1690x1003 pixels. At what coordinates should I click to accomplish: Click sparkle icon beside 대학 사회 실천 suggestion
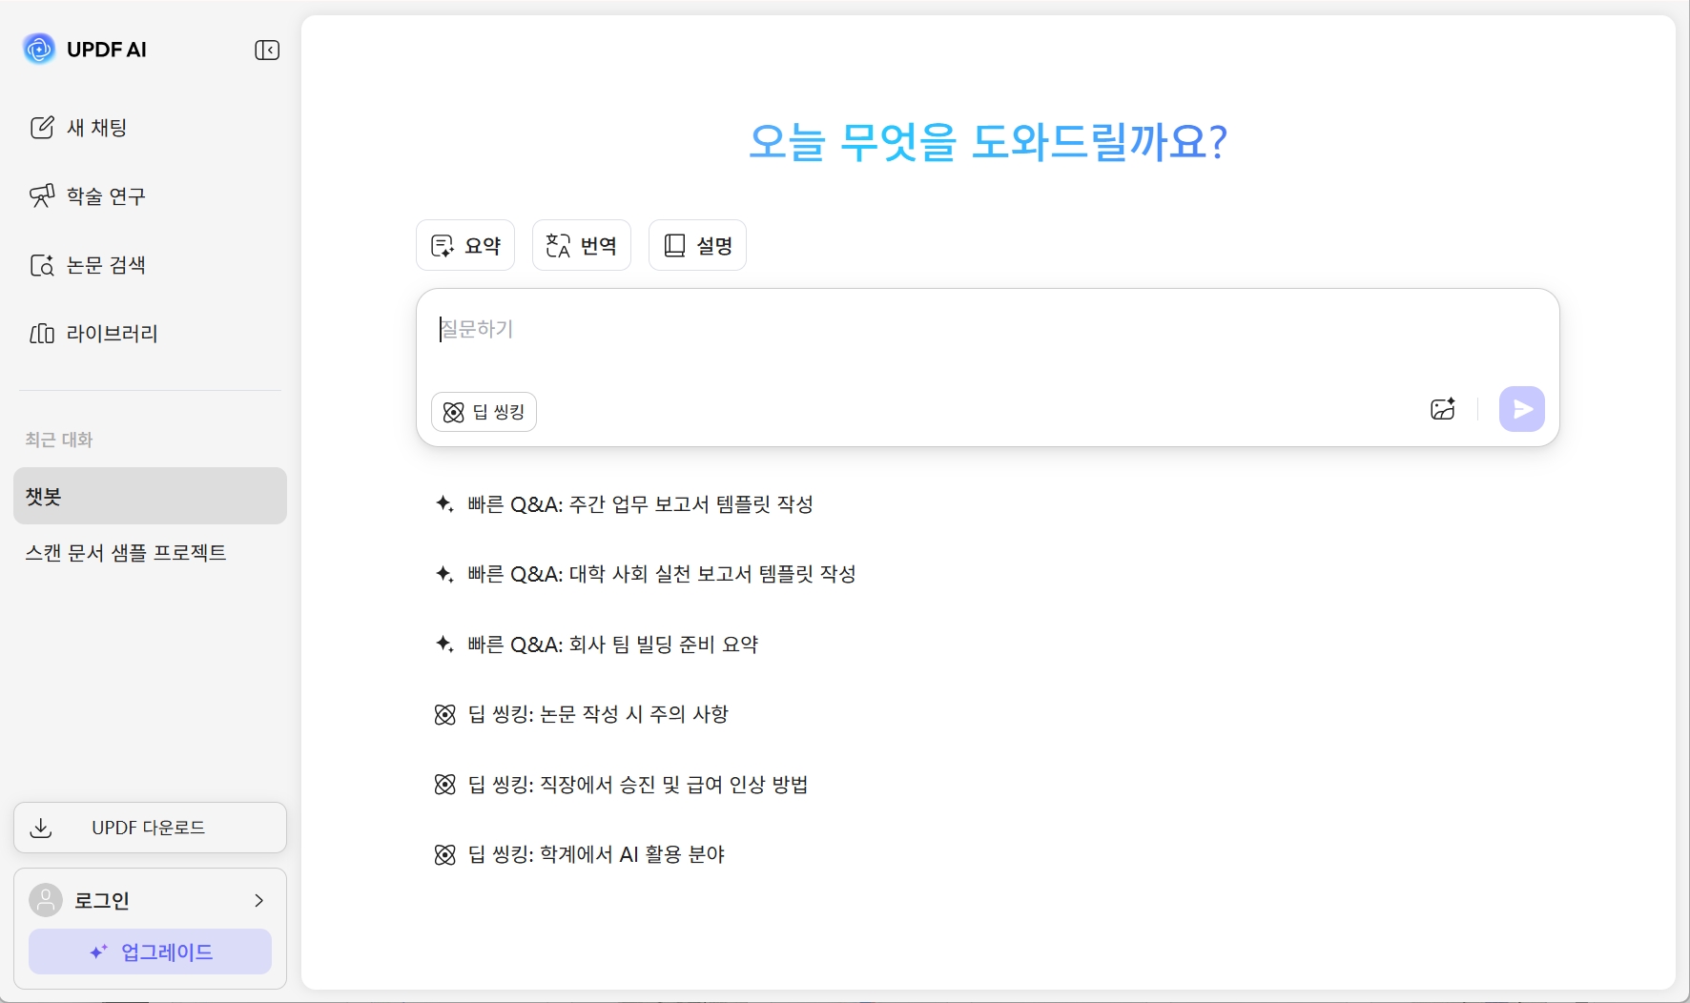[x=444, y=573]
